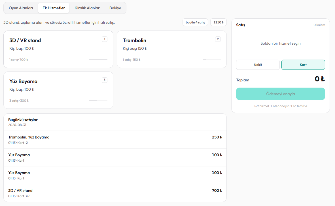Click the "1 satış · 700 ₺" card summary

(x=19, y=60)
